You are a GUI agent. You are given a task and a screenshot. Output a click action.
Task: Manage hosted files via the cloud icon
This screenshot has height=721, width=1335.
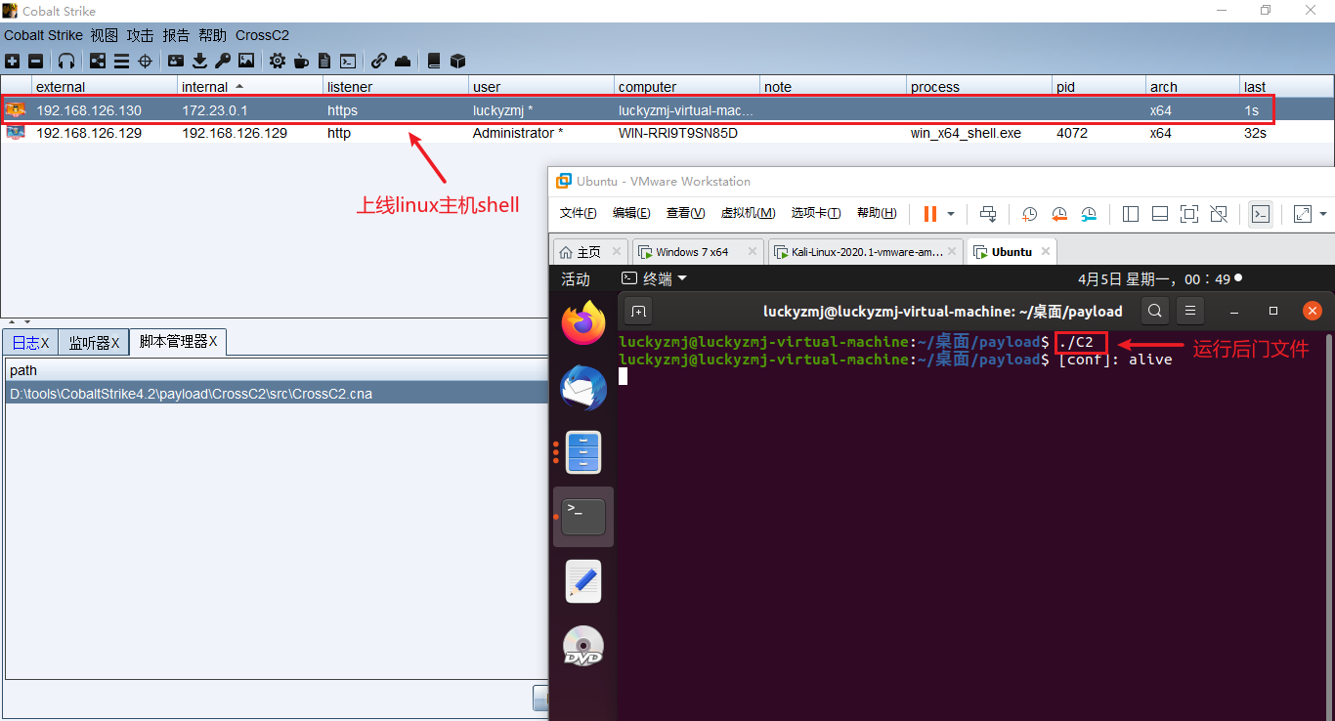402,61
